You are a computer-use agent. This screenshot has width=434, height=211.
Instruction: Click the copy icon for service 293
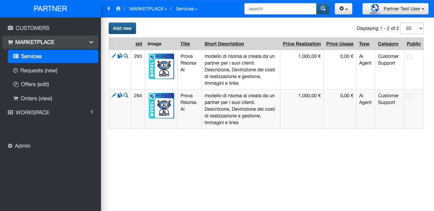(x=120, y=56)
